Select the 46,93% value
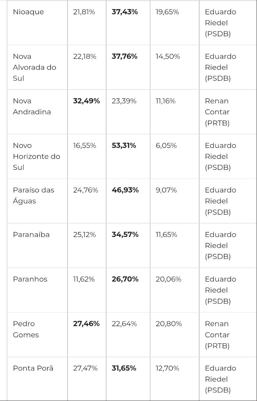 tap(125, 190)
